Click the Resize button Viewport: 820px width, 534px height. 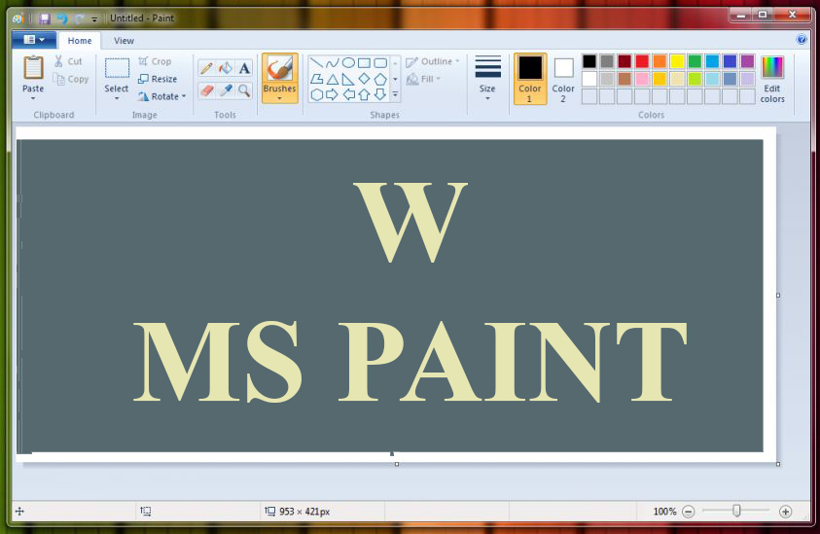click(x=158, y=79)
